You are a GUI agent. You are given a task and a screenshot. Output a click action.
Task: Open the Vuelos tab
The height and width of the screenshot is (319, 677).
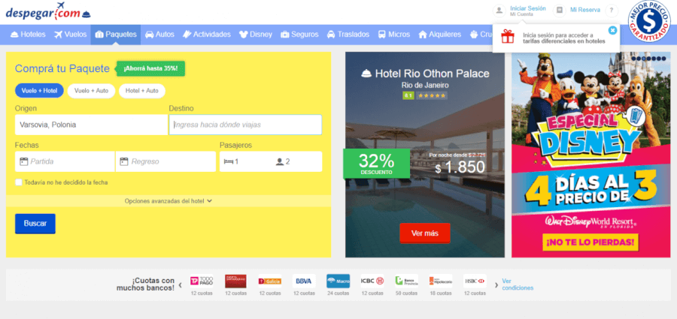[71, 35]
